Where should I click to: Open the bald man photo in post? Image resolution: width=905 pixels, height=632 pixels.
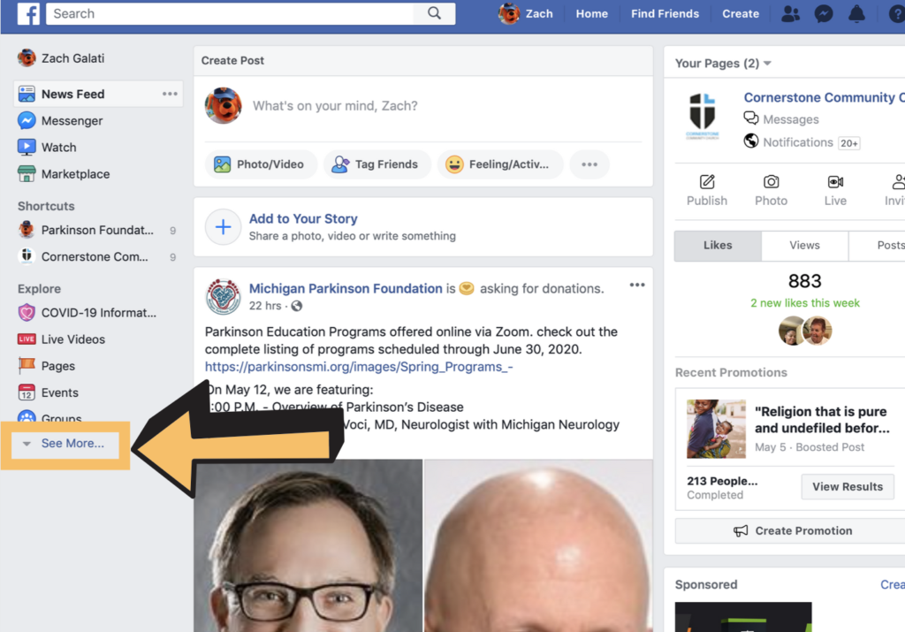(x=538, y=545)
